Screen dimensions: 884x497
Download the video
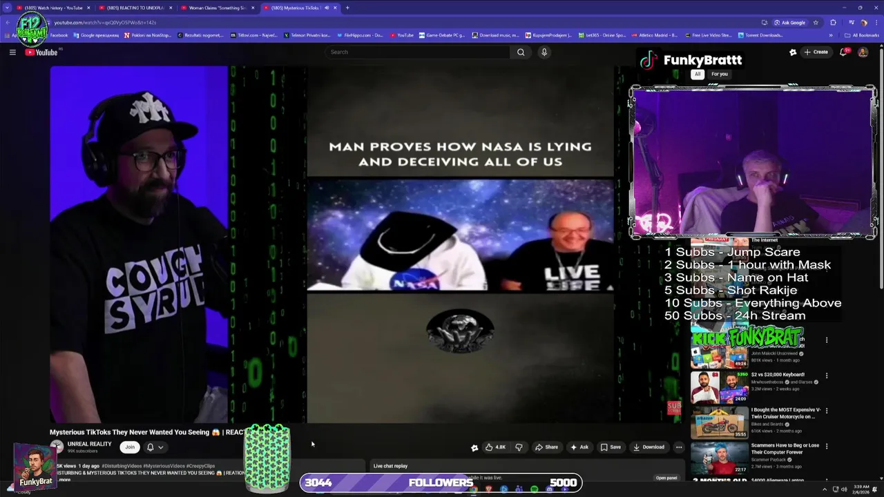[649, 447]
